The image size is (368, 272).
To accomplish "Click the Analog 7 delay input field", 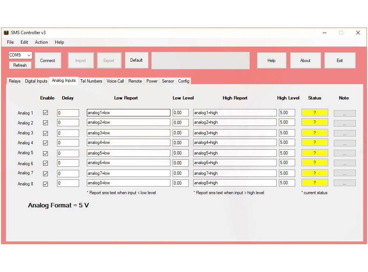I will click(x=68, y=173).
